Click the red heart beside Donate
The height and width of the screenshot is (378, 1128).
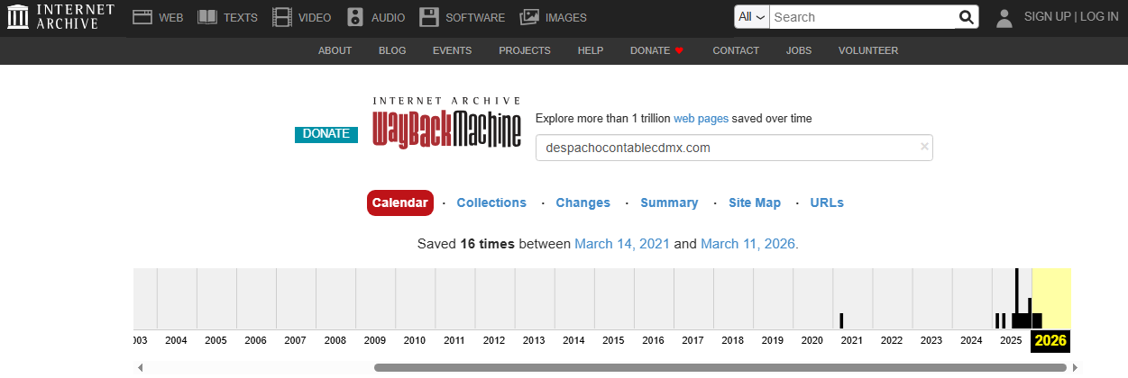point(680,50)
